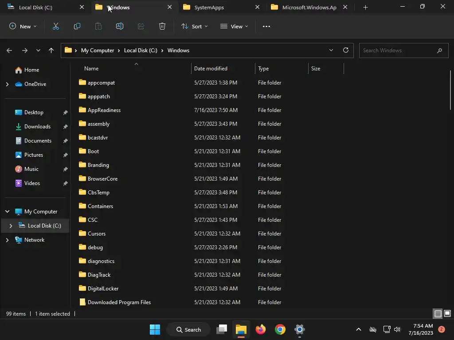
Task: Click the Delete trash can icon
Action: click(162, 26)
